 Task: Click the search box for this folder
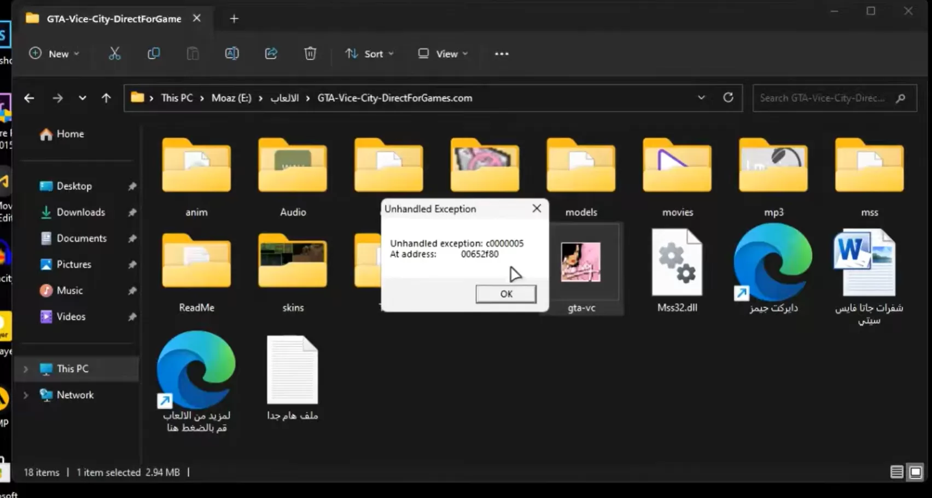pos(835,98)
